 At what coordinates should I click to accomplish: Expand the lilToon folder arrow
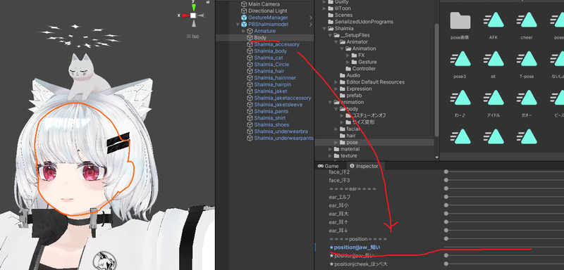point(324,8)
